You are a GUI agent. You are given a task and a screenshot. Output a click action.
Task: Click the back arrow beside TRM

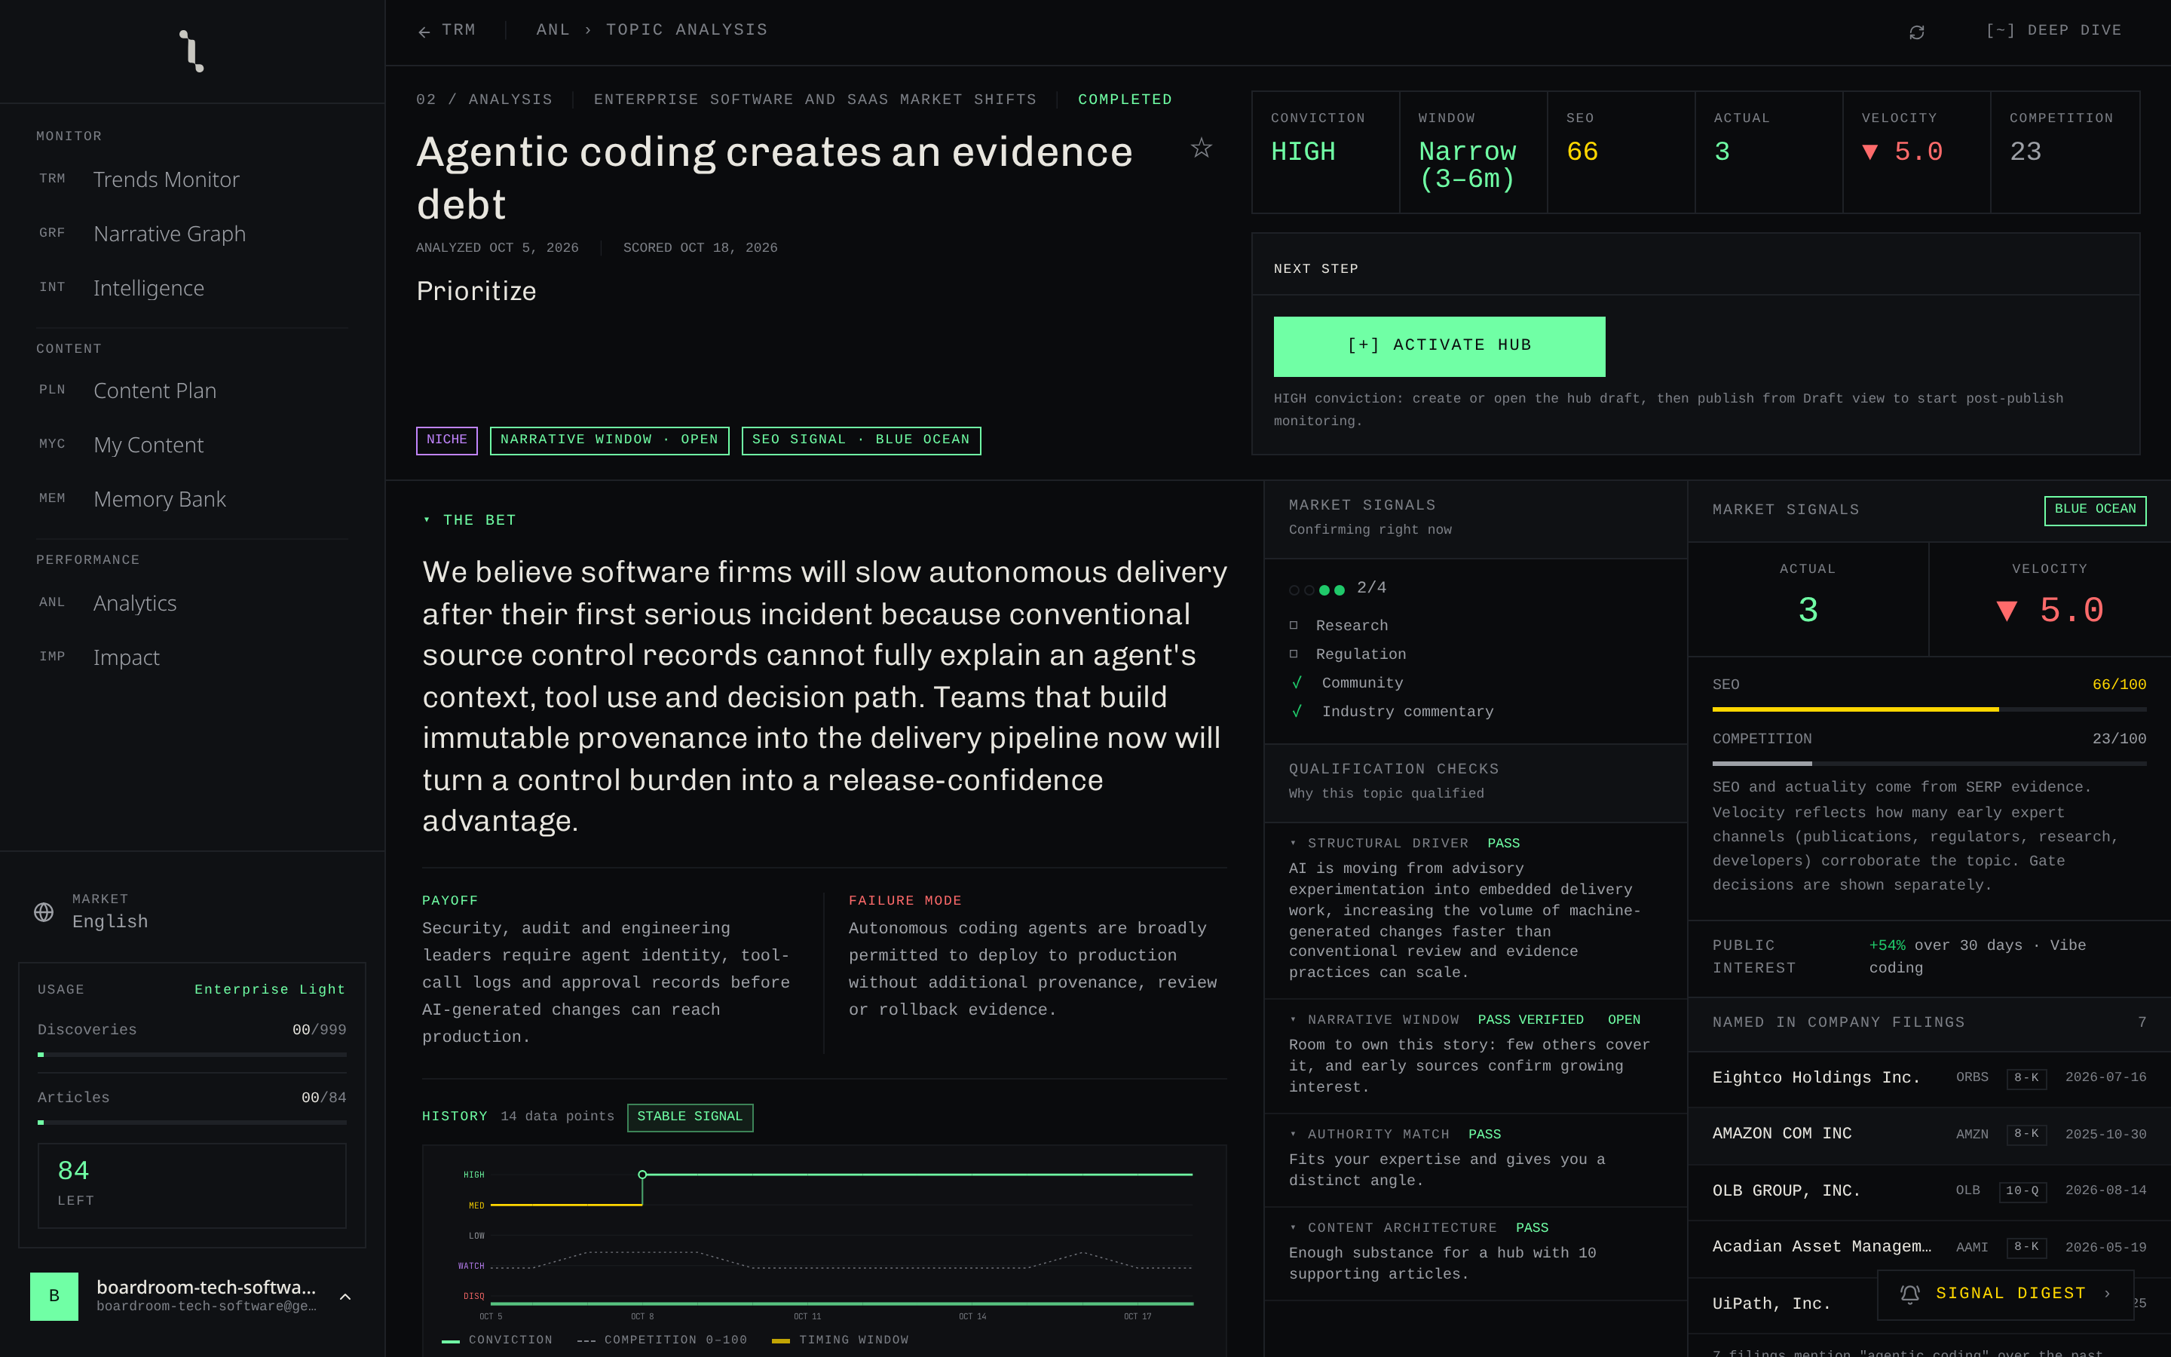click(x=424, y=32)
